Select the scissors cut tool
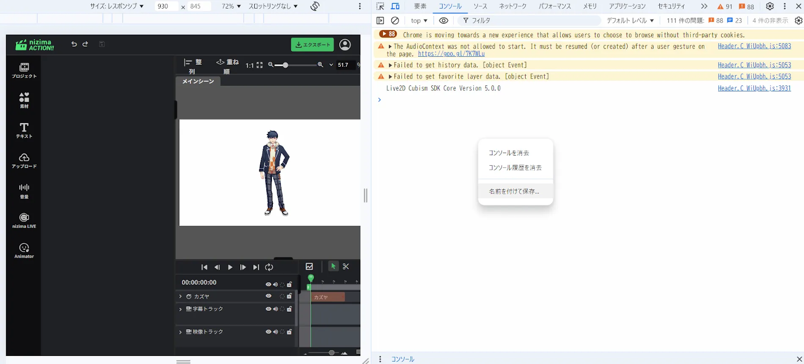The image size is (804, 364). pos(346,267)
